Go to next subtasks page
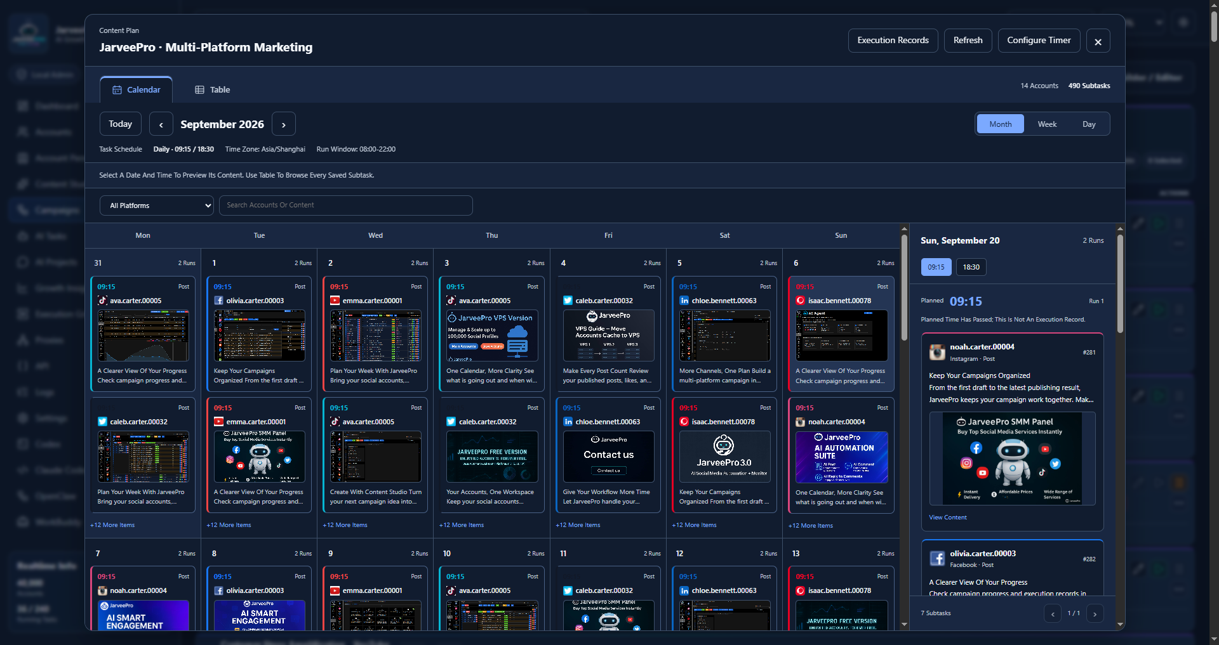Image resolution: width=1219 pixels, height=645 pixels. [1095, 613]
